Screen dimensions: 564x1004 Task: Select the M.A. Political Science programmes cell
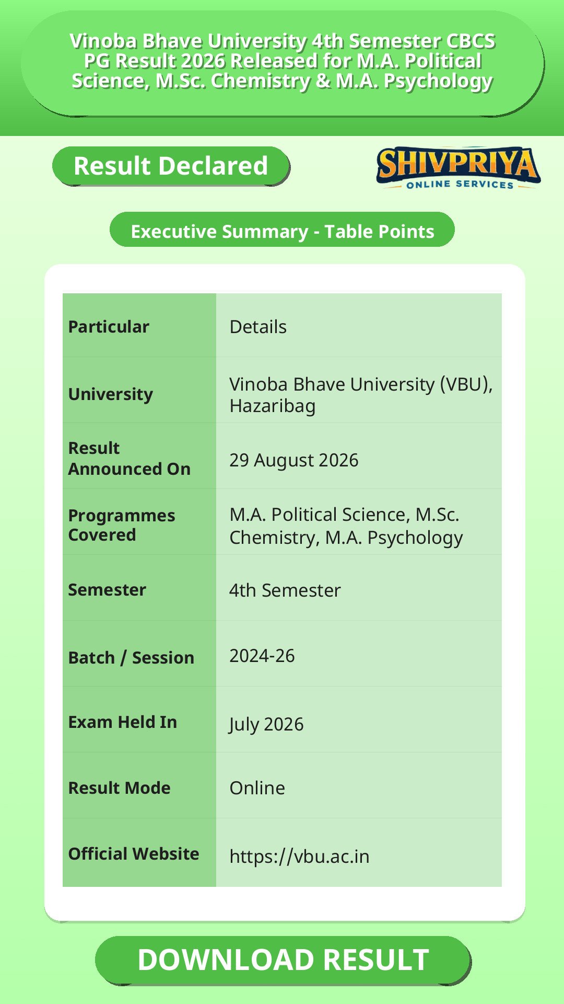(359, 524)
